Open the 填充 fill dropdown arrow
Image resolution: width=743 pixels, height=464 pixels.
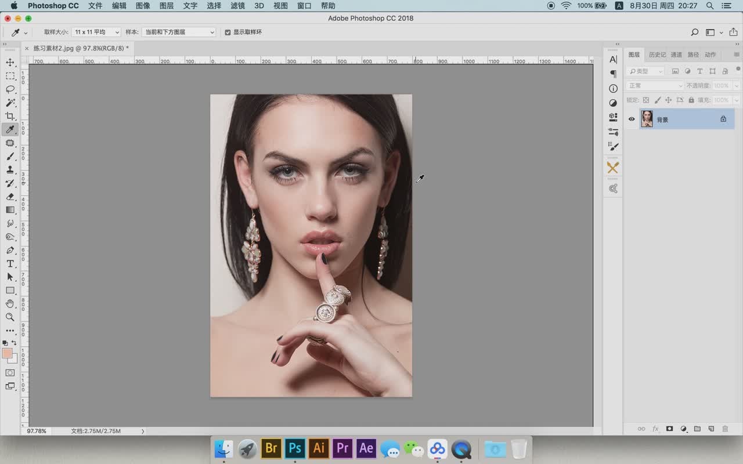point(737,100)
